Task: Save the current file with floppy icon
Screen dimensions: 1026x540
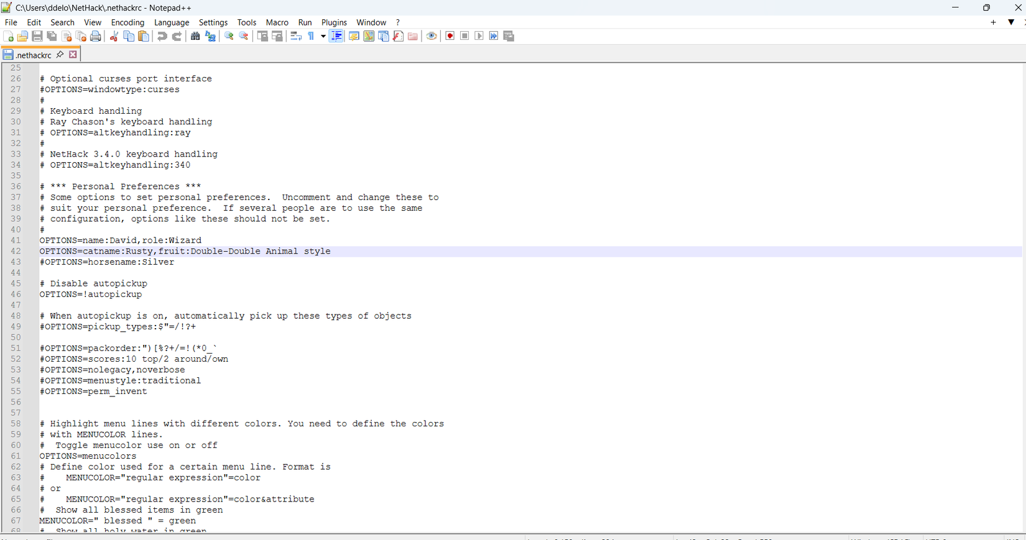Action: [x=37, y=36]
